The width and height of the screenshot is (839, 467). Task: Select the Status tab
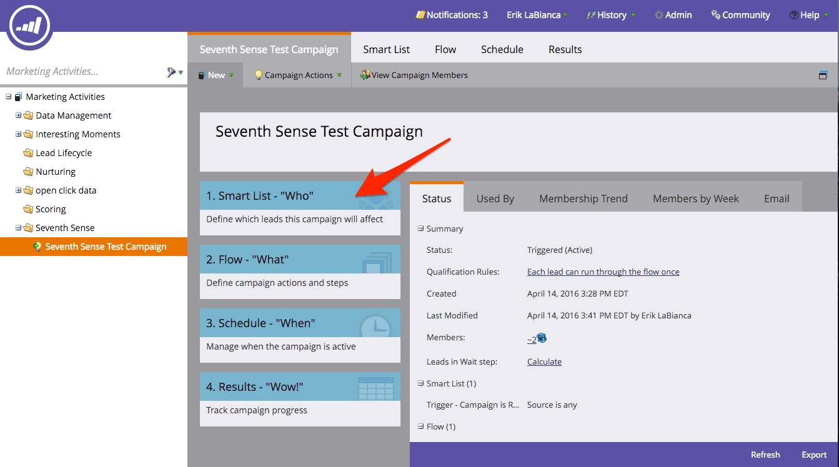(437, 197)
